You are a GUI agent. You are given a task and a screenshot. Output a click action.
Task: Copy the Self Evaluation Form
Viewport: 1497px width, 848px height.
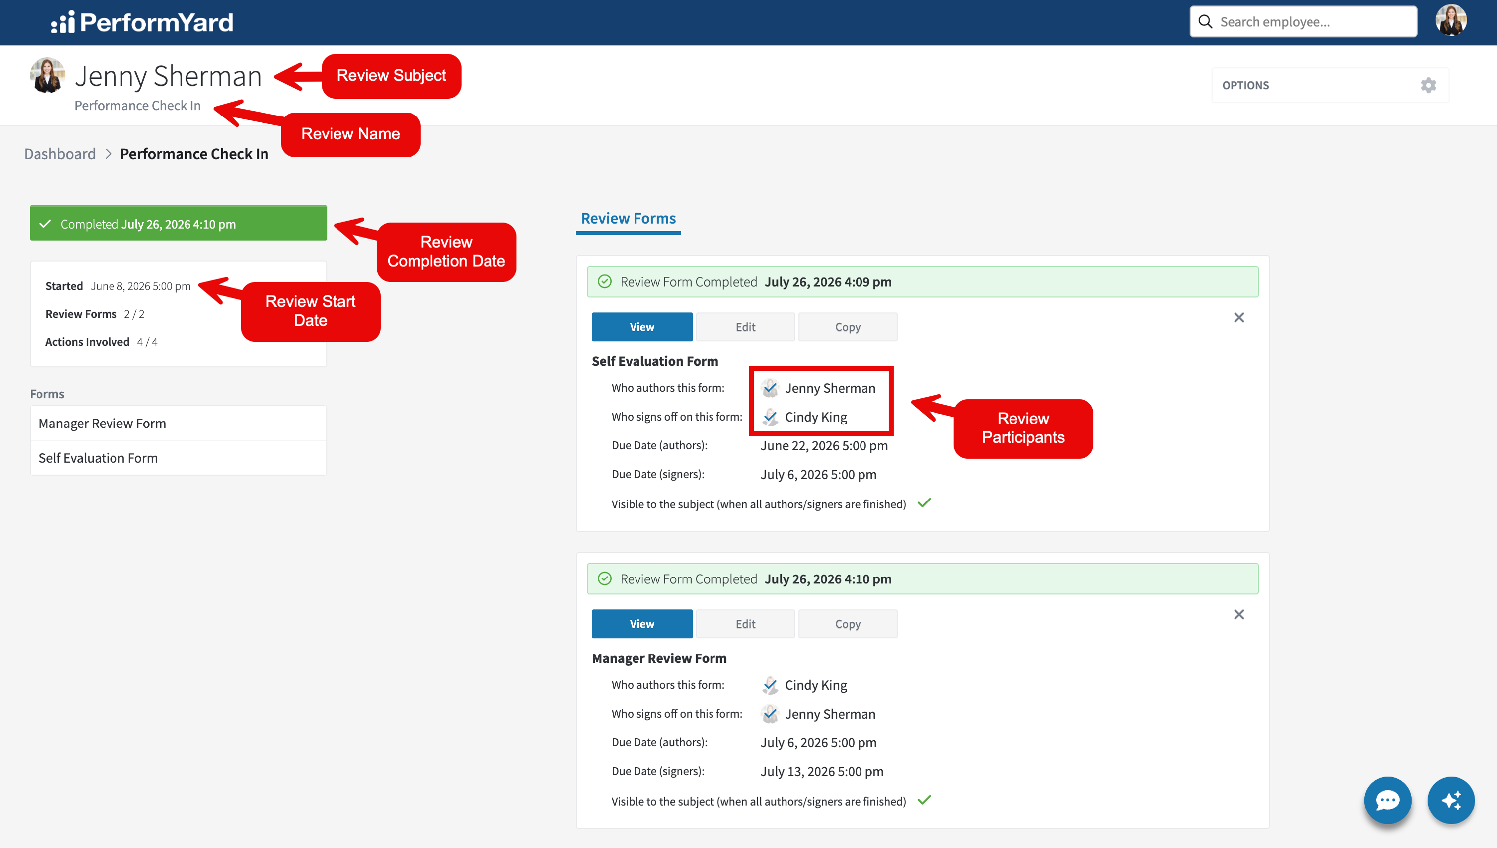coord(848,327)
